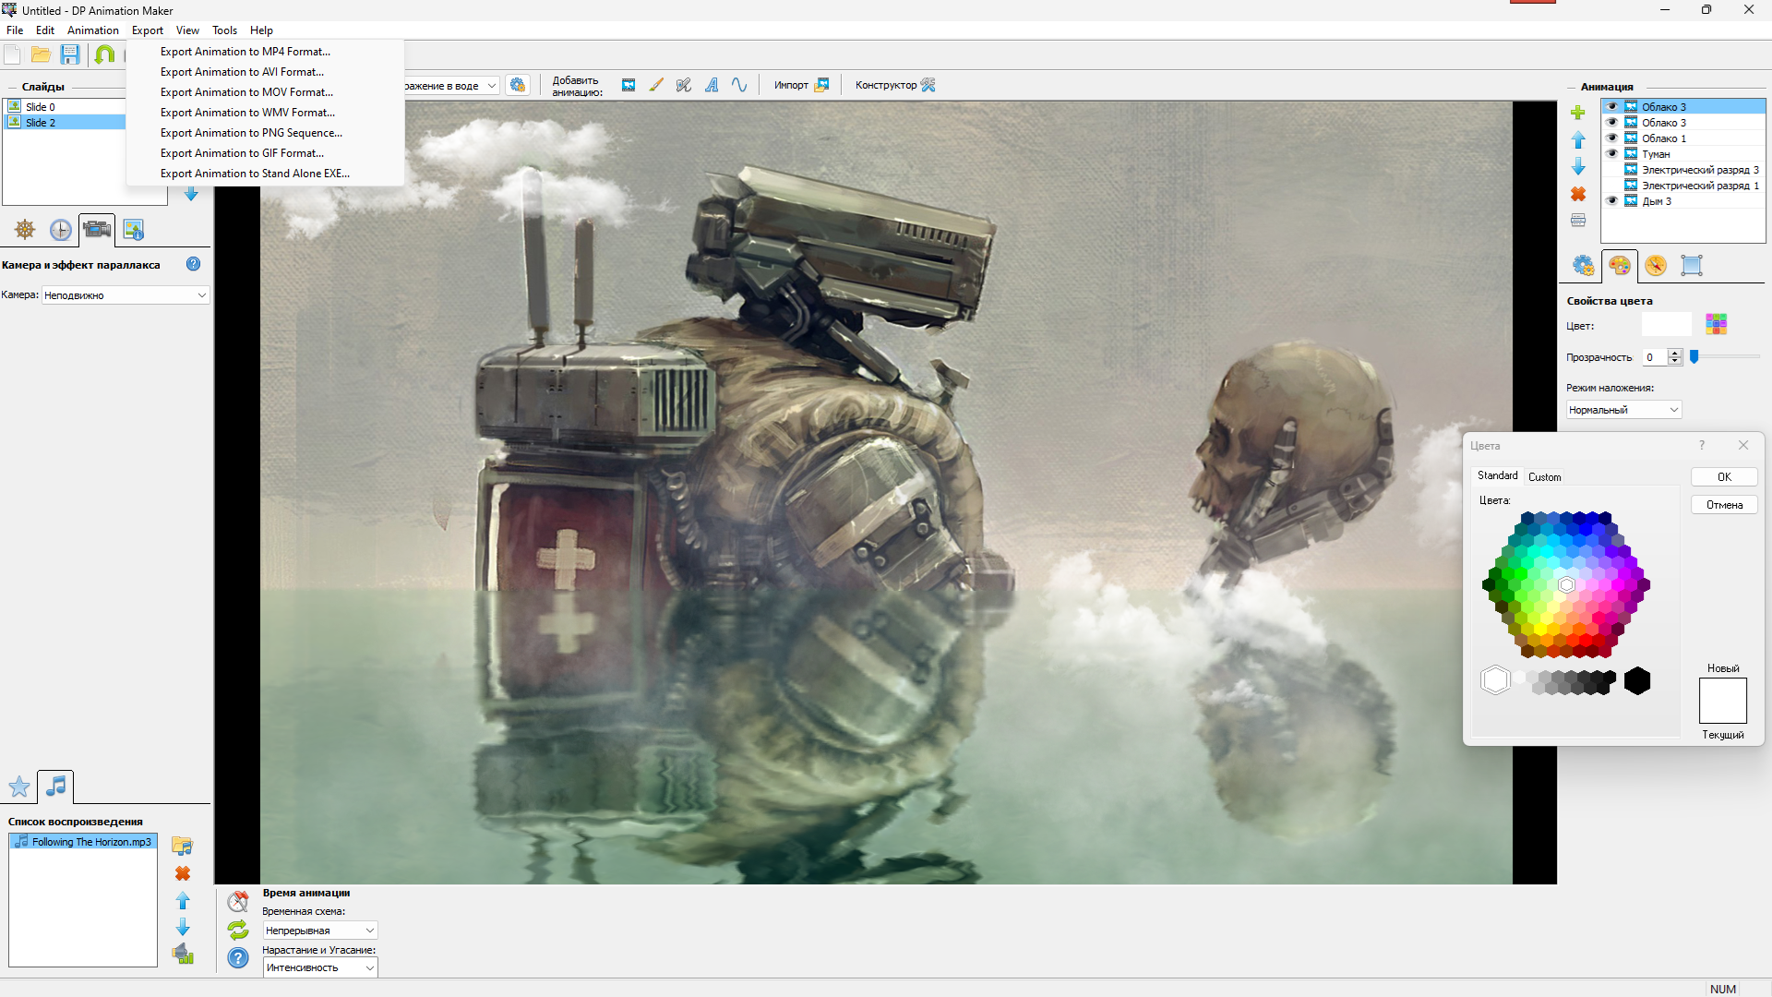
Task: Click the ? help in Цвета dialog
Action: point(1702,445)
